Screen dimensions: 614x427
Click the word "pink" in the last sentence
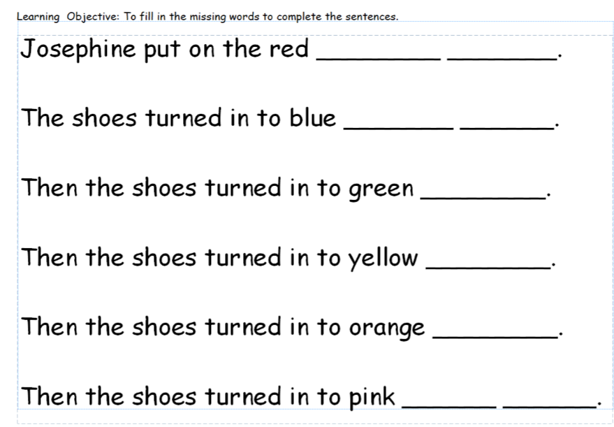click(x=372, y=398)
